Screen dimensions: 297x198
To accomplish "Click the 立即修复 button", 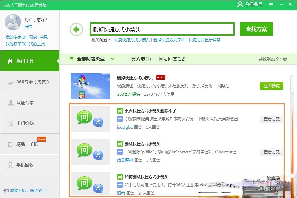I will click(x=272, y=86).
